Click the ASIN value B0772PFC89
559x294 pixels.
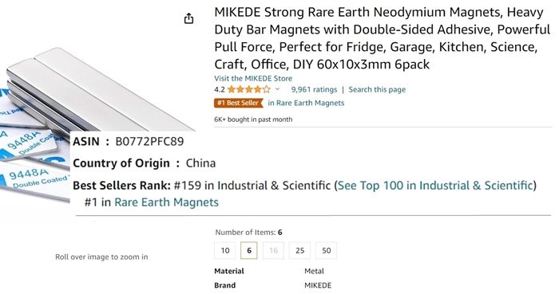(149, 142)
